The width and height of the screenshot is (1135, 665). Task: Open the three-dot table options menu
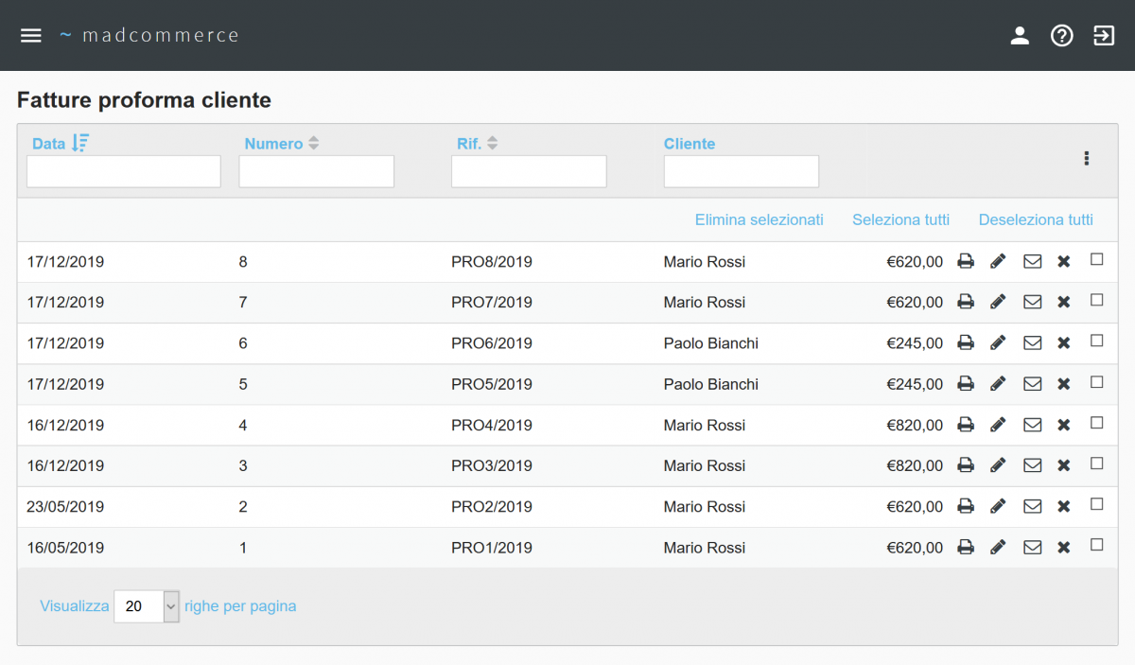tap(1087, 158)
